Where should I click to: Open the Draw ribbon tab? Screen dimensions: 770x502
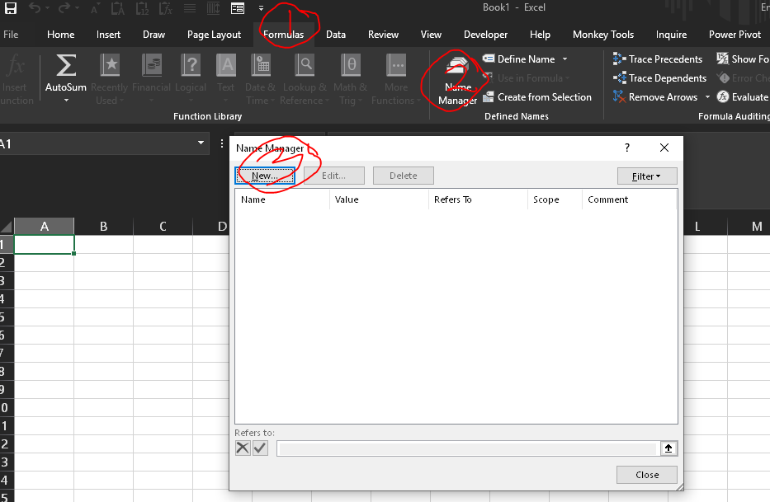154,35
